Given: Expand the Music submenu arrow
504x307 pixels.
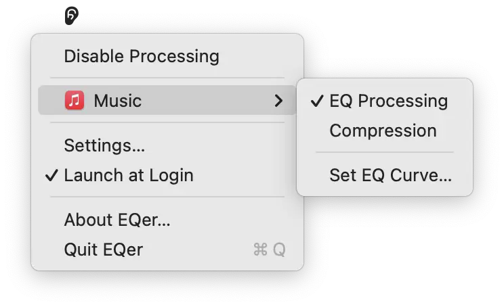Looking at the screenshot, I should tap(278, 101).
